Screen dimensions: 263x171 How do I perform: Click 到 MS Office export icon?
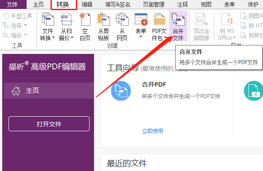(227, 19)
